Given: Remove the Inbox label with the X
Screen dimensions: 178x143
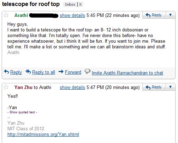Looking at the screenshot, I should [x=81, y=5].
